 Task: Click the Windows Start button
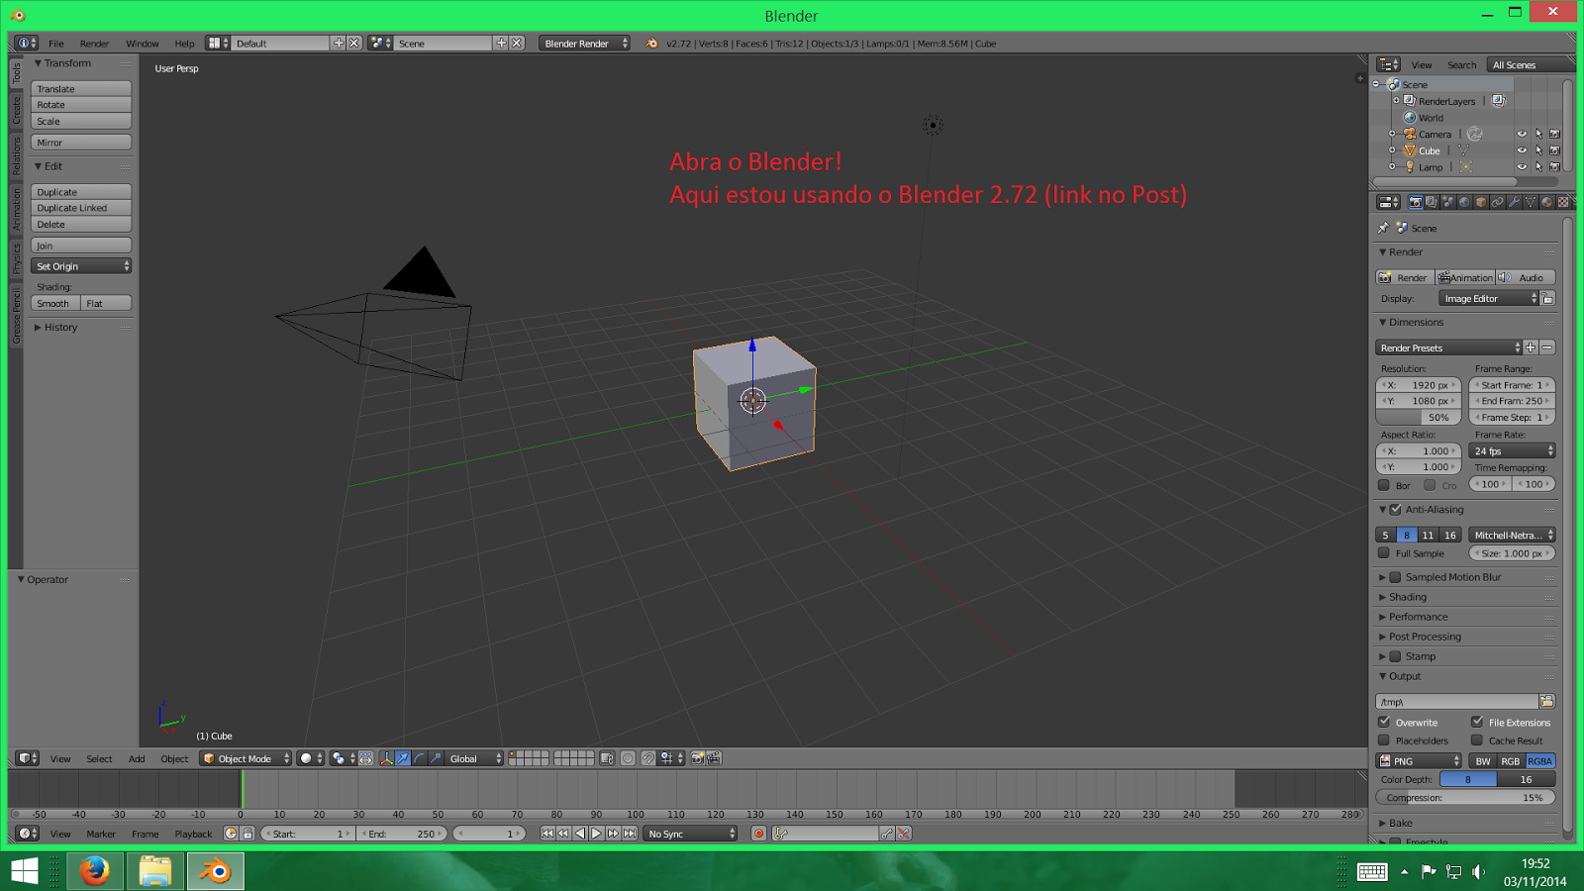[25, 871]
